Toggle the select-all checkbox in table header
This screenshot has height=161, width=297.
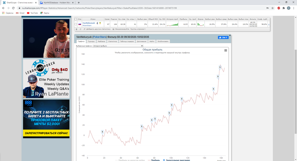(76, 19)
